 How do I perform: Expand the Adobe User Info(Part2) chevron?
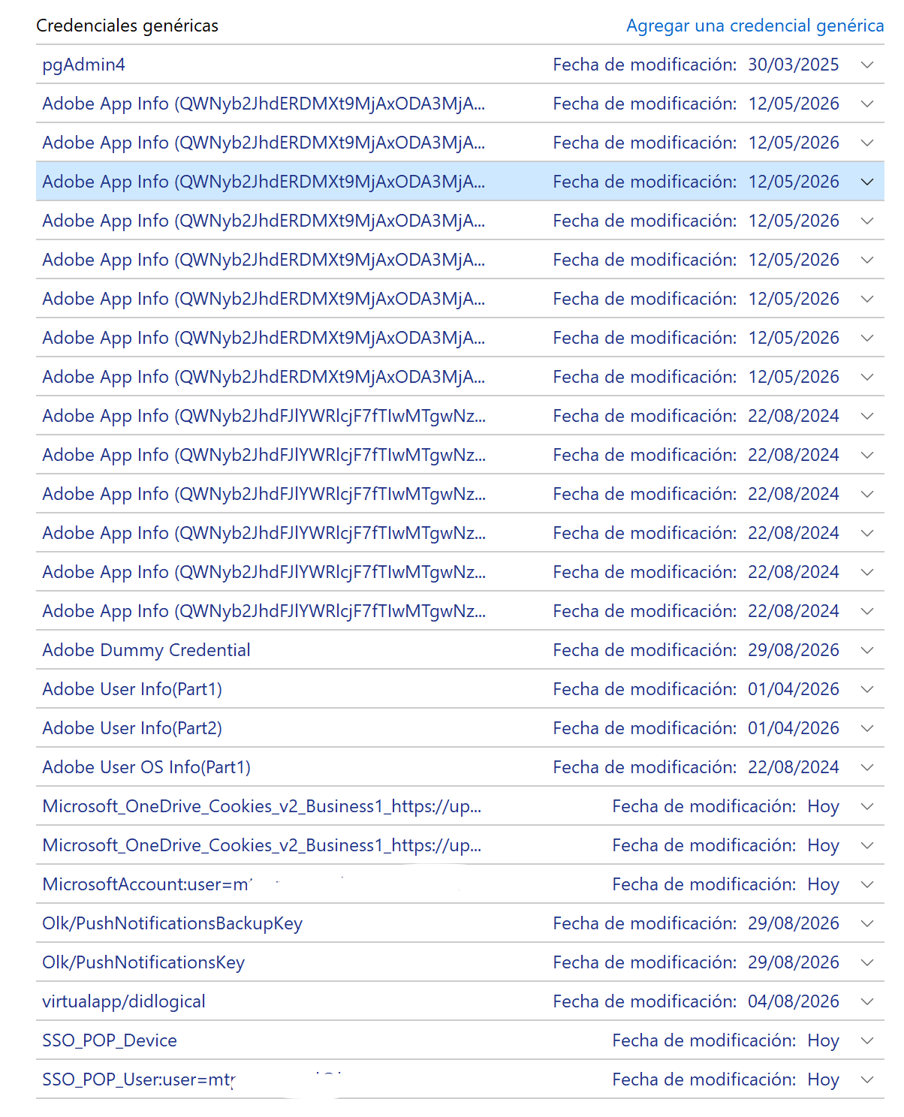click(x=867, y=728)
